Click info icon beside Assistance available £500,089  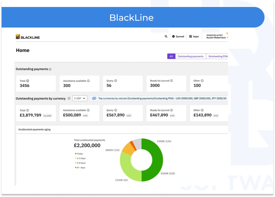(88, 110)
